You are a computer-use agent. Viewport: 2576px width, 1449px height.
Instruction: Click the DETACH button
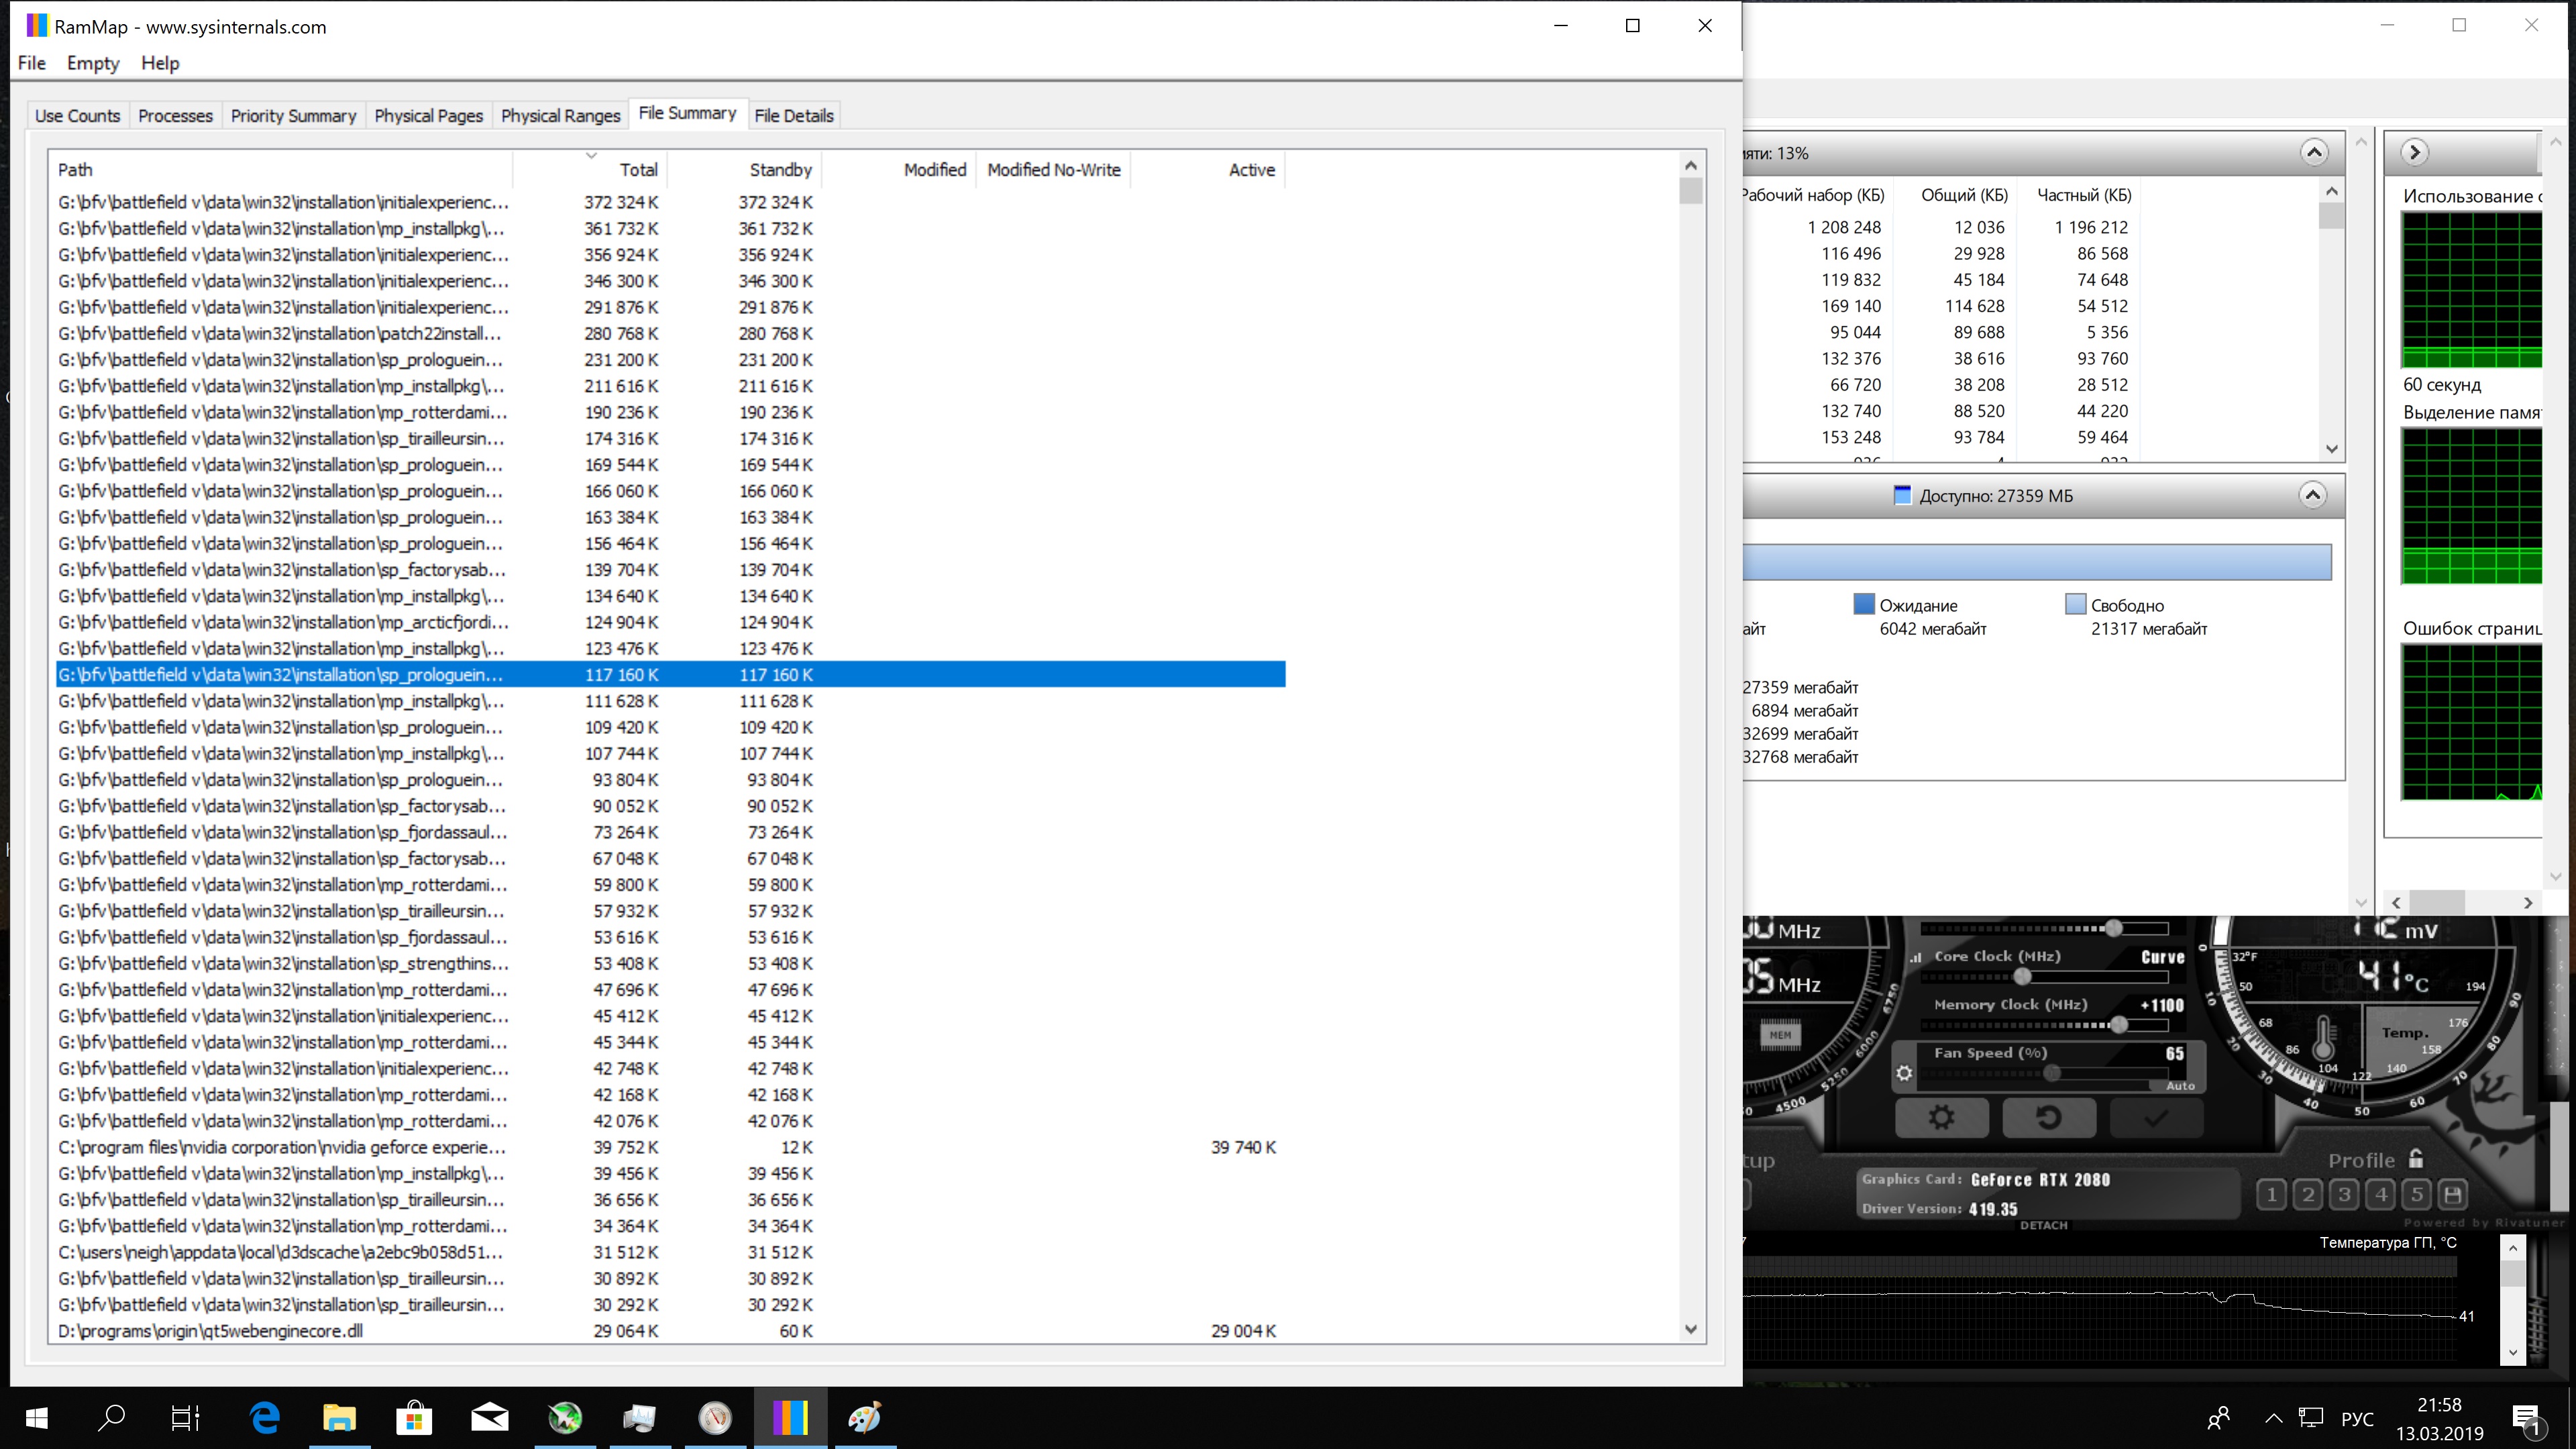click(2043, 1225)
